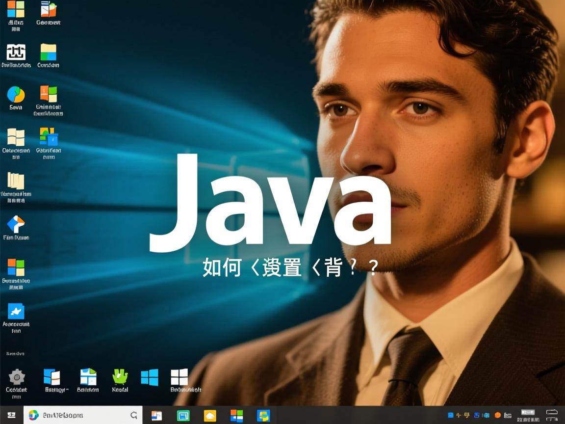
Task: Open OneDrive cloud icon in taskbar
Action: (x=210, y=415)
